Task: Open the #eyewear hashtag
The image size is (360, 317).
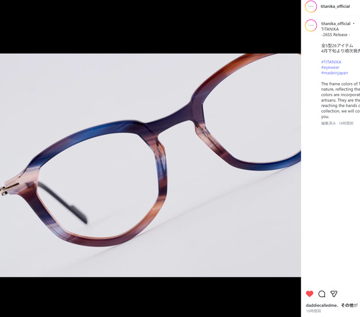Action: 330,68
